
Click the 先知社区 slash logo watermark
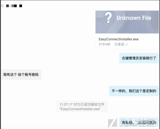click(112, 123)
